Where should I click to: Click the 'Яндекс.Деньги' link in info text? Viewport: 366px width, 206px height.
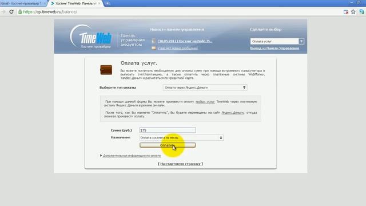point(233,113)
